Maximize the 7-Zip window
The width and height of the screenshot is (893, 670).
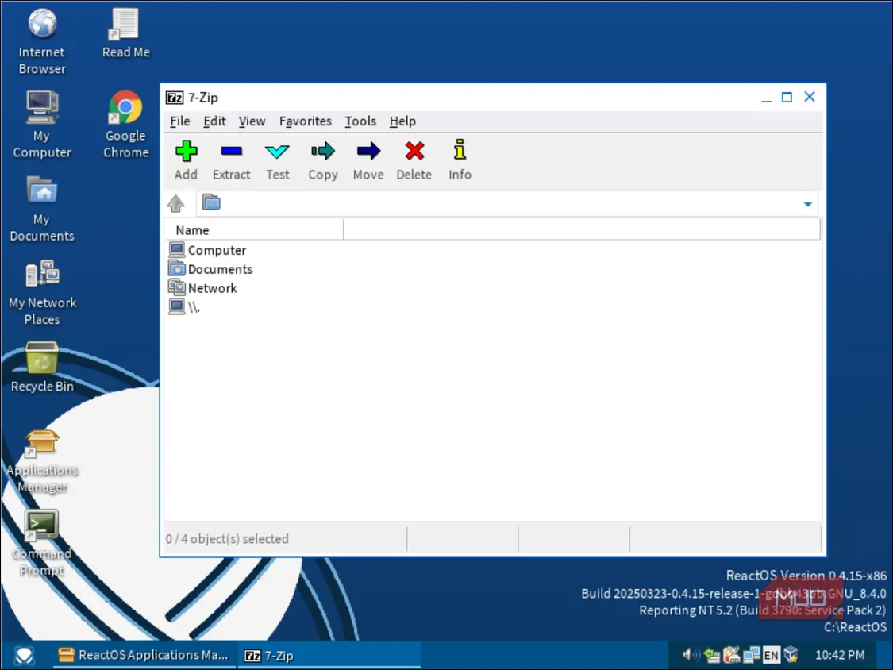pos(787,98)
